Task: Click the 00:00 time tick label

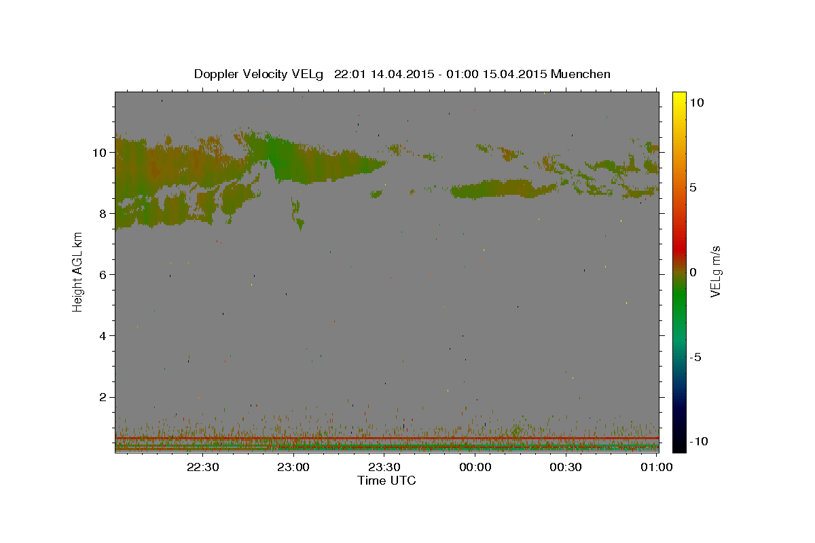Action: click(475, 467)
